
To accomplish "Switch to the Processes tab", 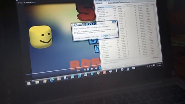I will tap(105, 3).
